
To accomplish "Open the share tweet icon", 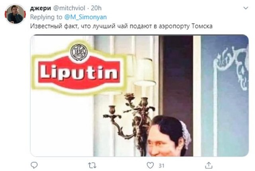I will tap(209, 165).
